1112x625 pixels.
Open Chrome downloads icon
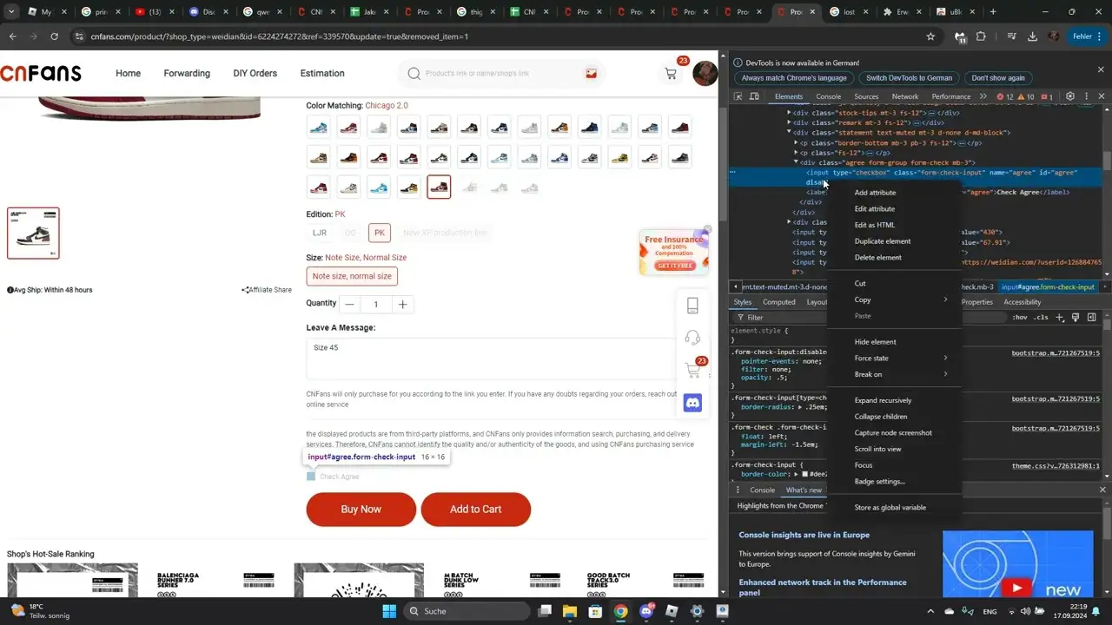click(x=1032, y=36)
